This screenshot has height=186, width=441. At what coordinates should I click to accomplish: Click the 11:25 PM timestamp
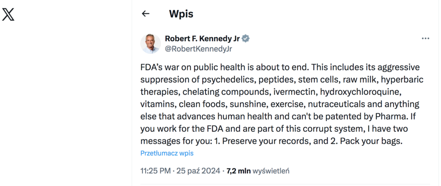[x=155, y=171]
